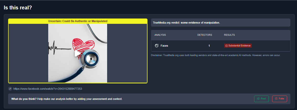Mark the media as Real
The image size is (297, 110).
tap(261, 99)
